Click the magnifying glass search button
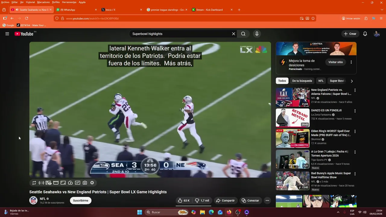 [243, 34]
